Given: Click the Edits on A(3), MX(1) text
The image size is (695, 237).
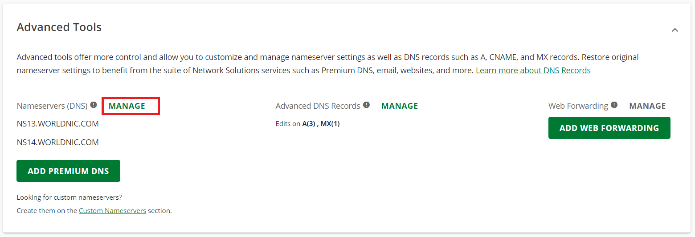Looking at the screenshot, I should [x=307, y=124].
